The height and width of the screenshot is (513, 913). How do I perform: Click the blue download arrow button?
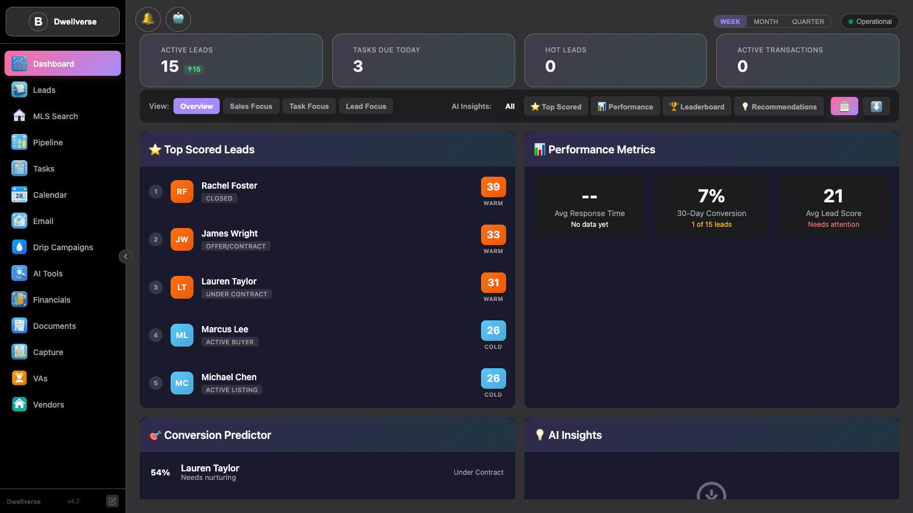point(876,107)
